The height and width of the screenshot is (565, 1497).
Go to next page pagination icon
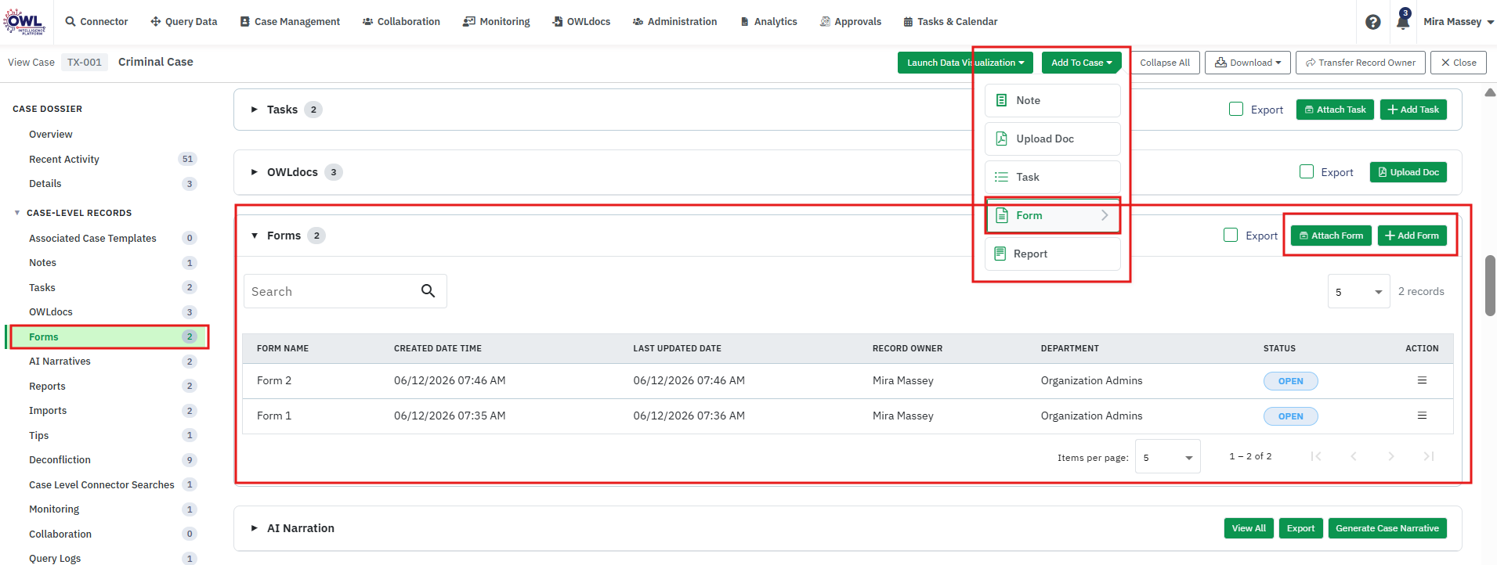(x=1391, y=456)
